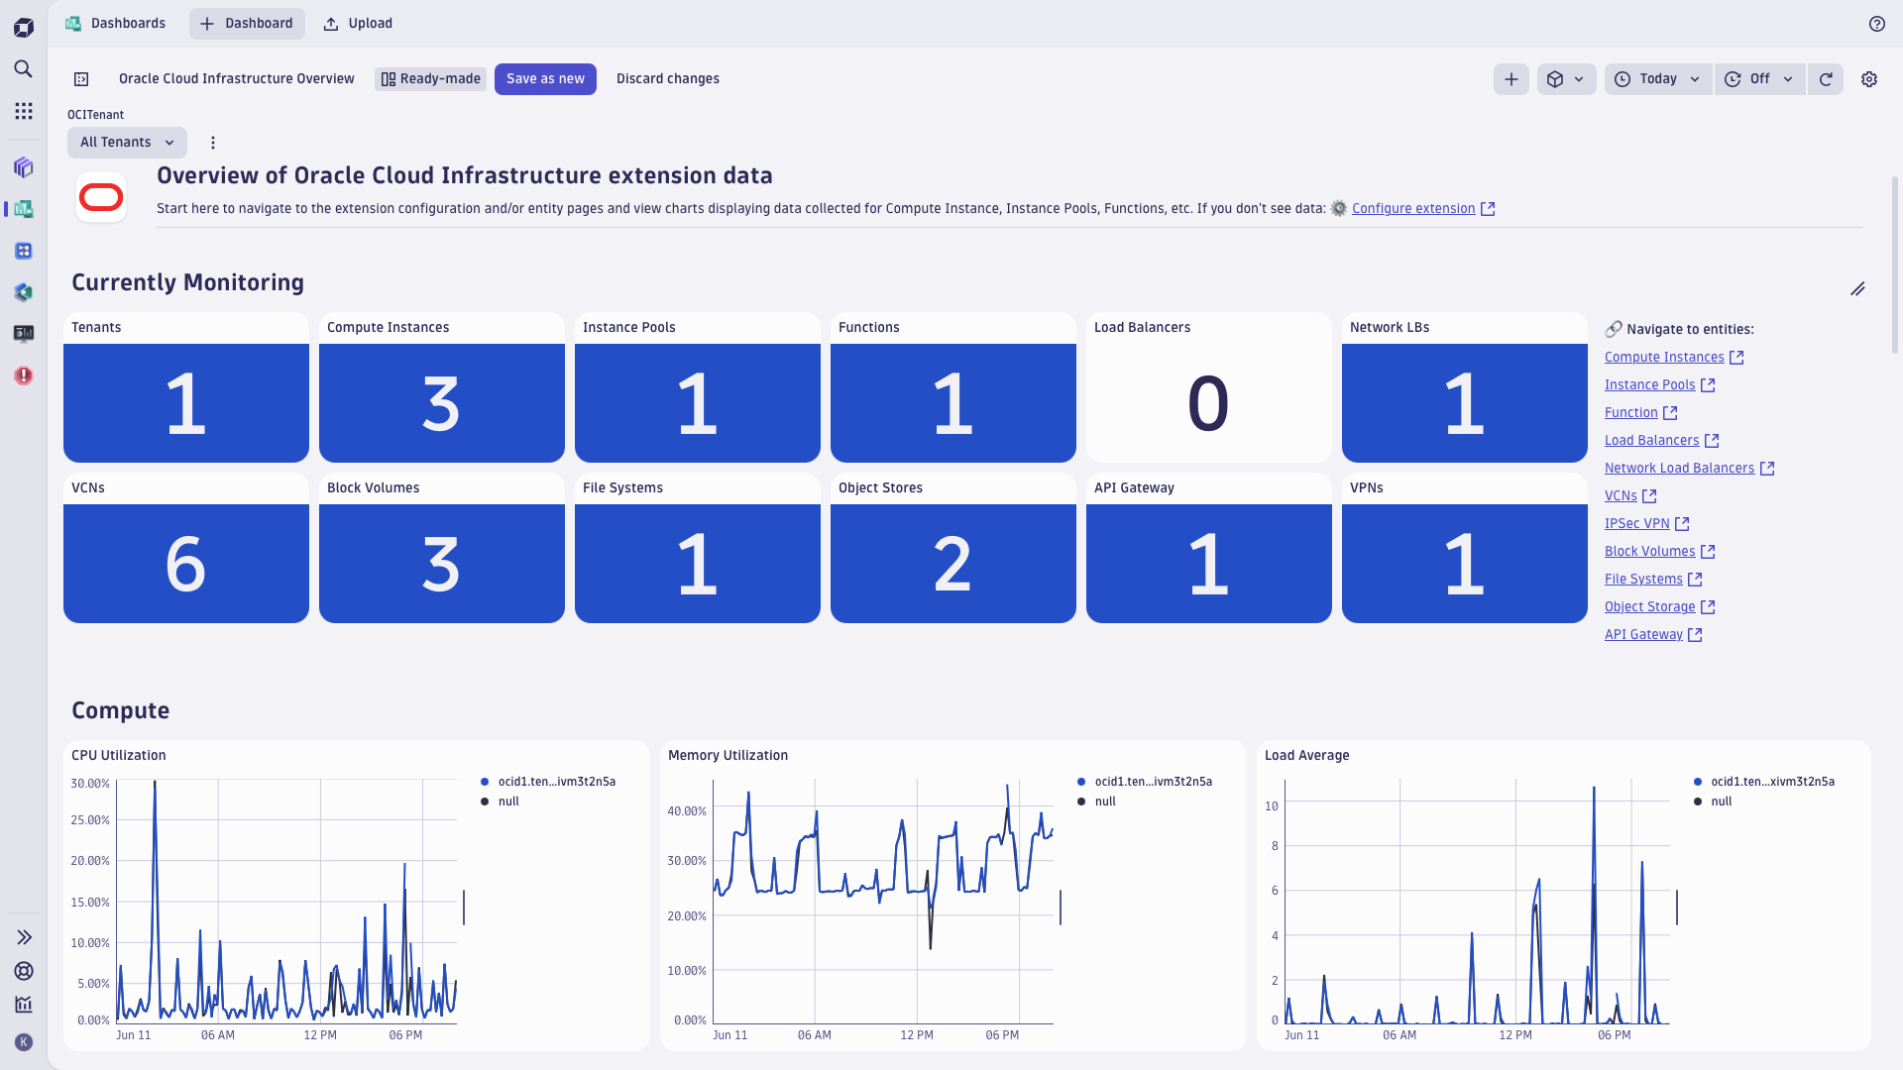Open Block Volumes entity link

tap(1659, 552)
